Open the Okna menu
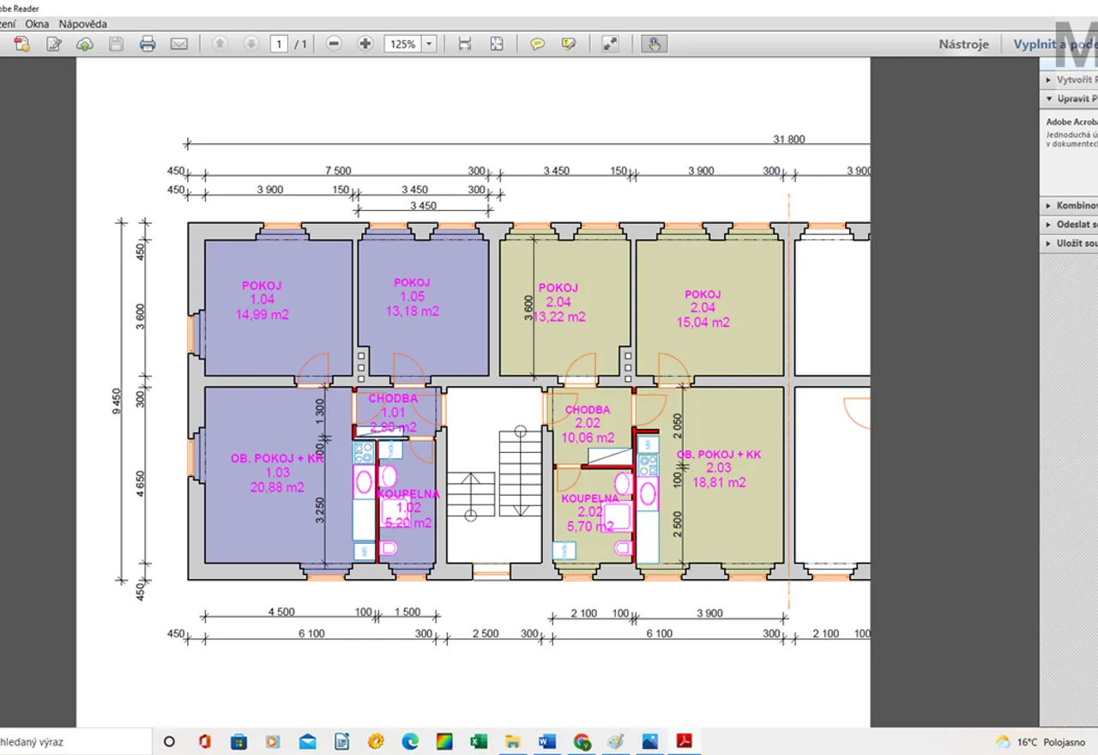The image size is (1098, 755). pyautogui.click(x=37, y=24)
